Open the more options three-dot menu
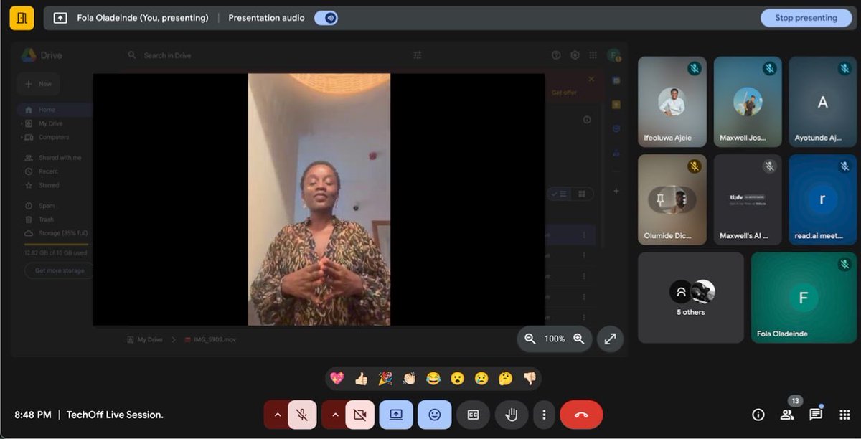This screenshot has width=861, height=439. click(543, 414)
